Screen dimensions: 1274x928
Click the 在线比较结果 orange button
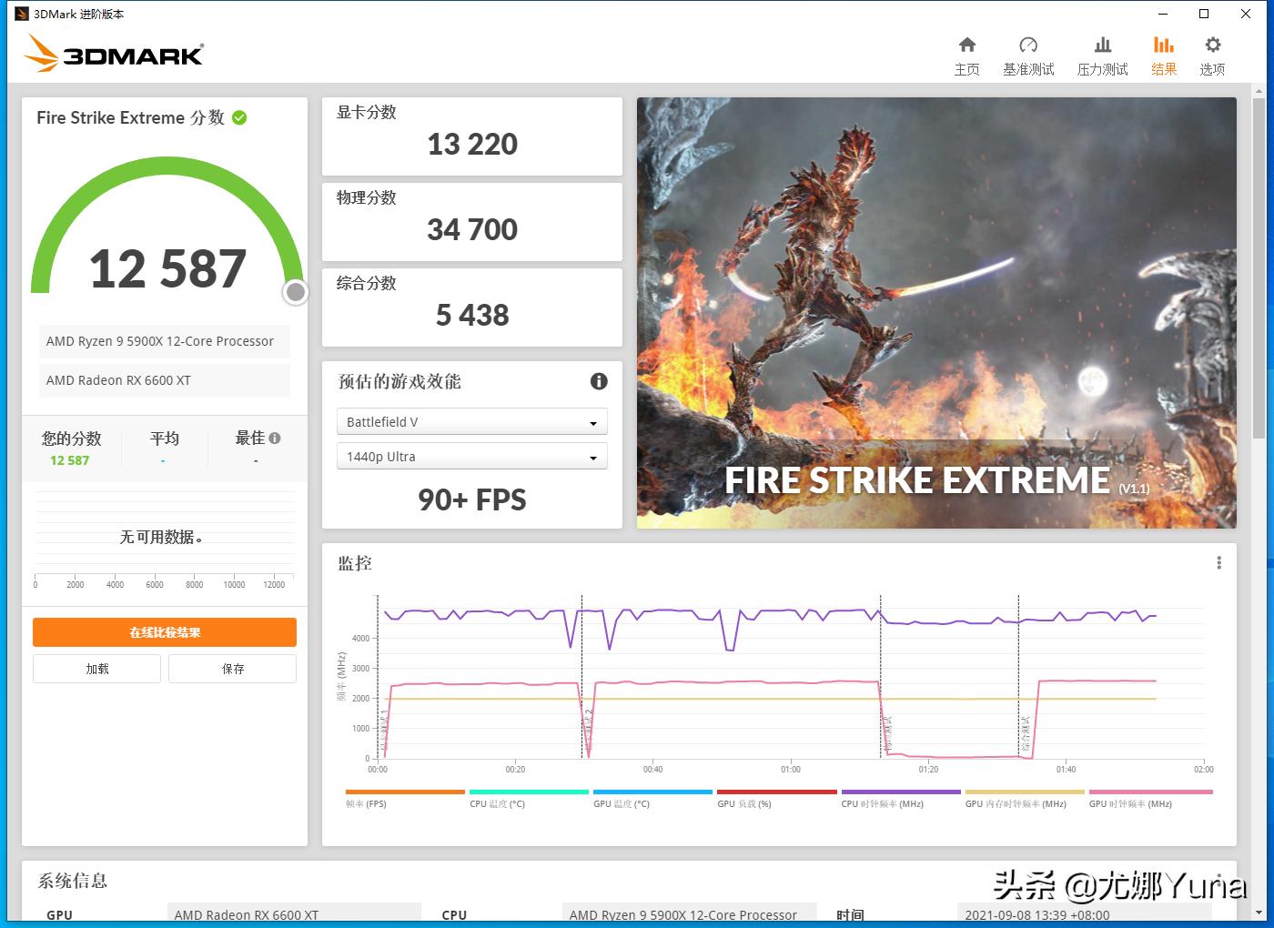pos(164,631)
